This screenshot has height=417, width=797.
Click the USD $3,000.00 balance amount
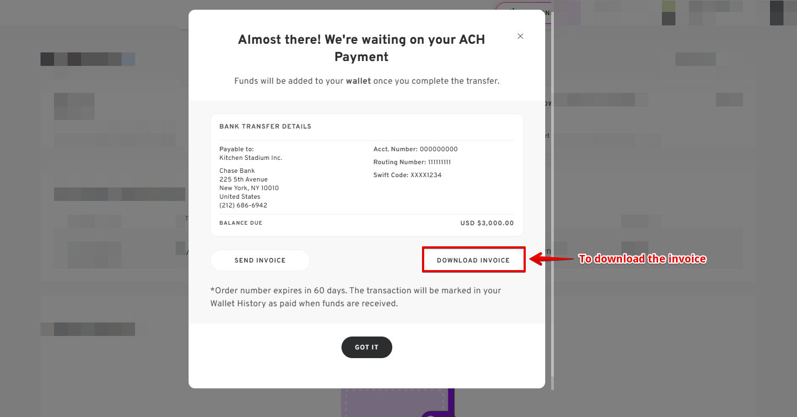487,223
